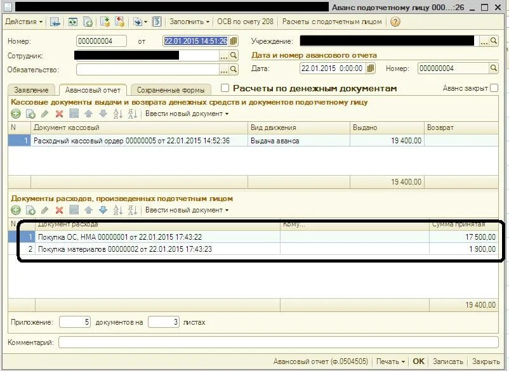Open Расчеты с подотчетным лицом report
509x371 pixels.
coord(332,22)
